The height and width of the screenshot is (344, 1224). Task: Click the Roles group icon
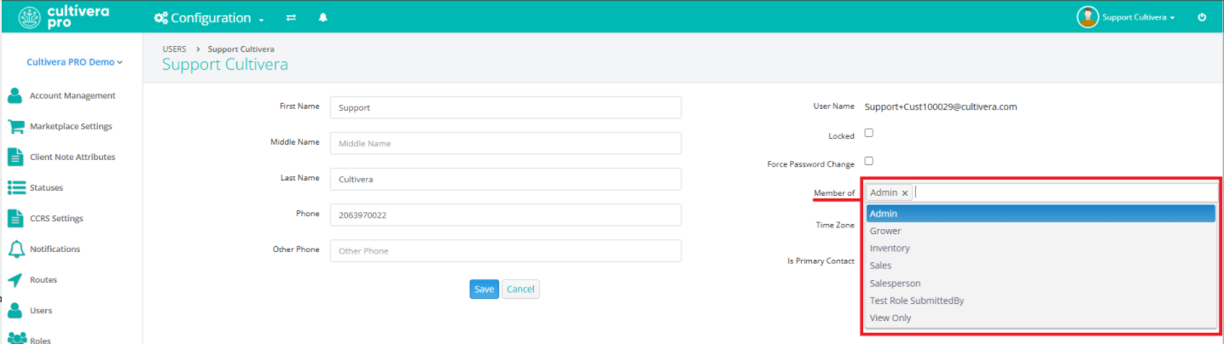click(15, 338)
